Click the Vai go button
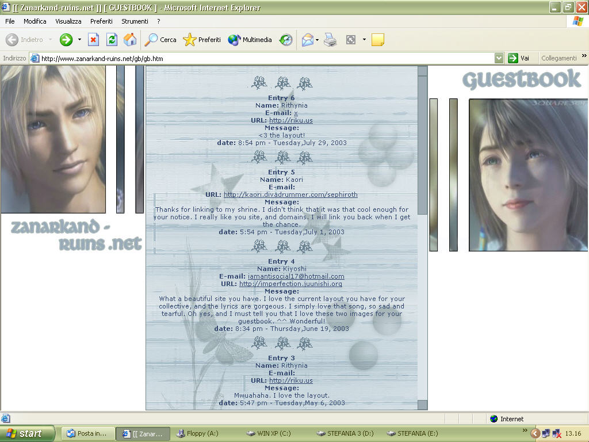This screenshot has height=442, width=589. [519, 58]
